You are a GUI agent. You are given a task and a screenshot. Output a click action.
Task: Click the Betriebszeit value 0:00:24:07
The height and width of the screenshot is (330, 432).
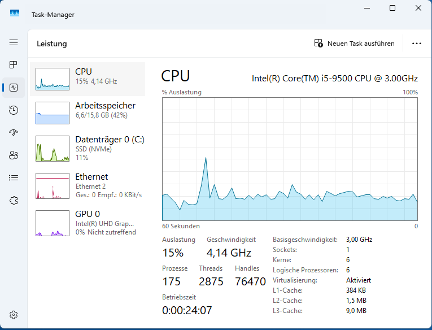187,310
